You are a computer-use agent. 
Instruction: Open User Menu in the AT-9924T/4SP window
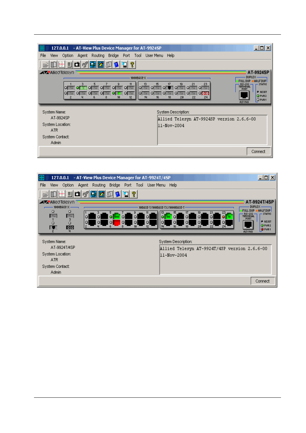tap(156, 185)
